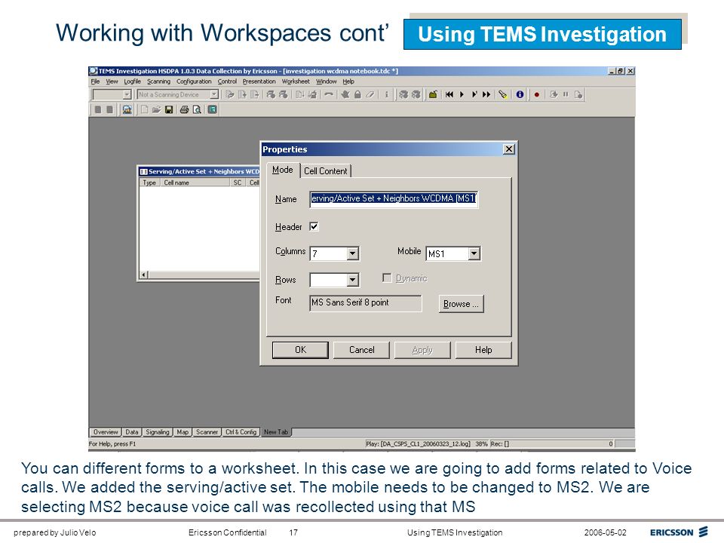Switch to the Ctrl & Config tab
The width and height of the screenshot is (724, 543).
pyautogui.click(x=241, y=432)
